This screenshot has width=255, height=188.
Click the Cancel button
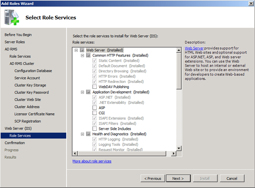coord(232,178)
